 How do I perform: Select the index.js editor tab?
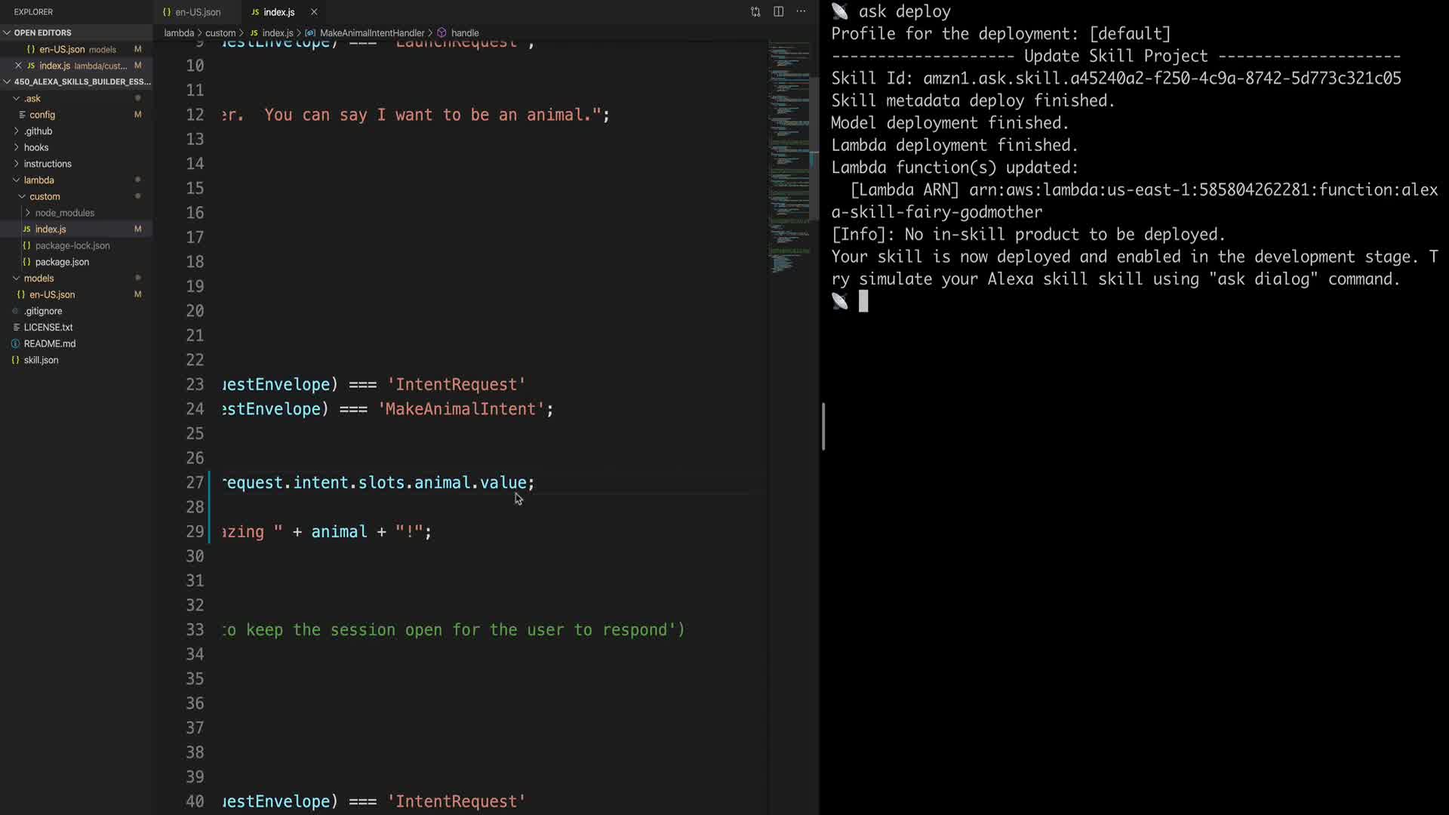pos(278,12)
